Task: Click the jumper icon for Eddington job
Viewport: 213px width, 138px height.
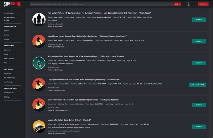Action: pos(39,41)
